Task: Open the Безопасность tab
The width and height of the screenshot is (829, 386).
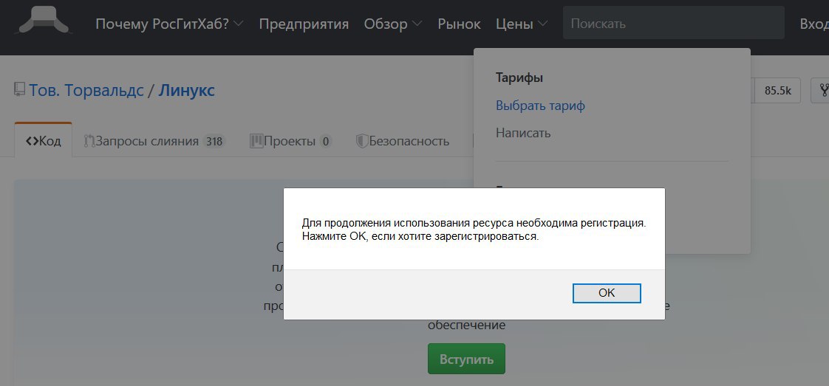Action: [x=403, y=141]
